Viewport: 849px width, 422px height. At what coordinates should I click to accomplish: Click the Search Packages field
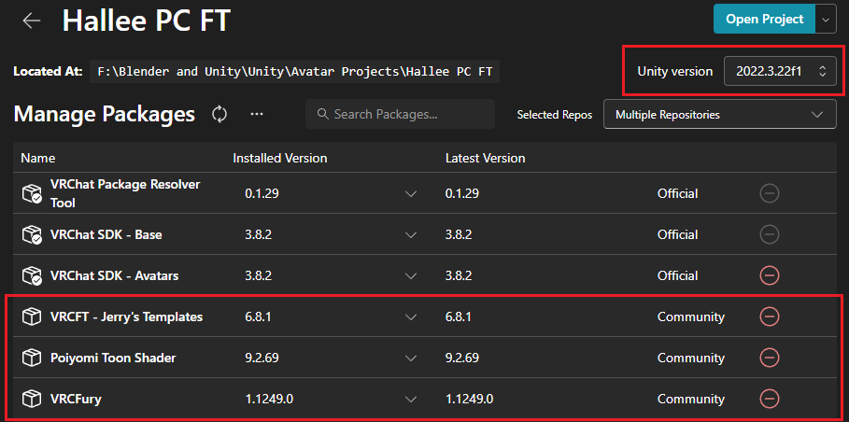point(400,114)
